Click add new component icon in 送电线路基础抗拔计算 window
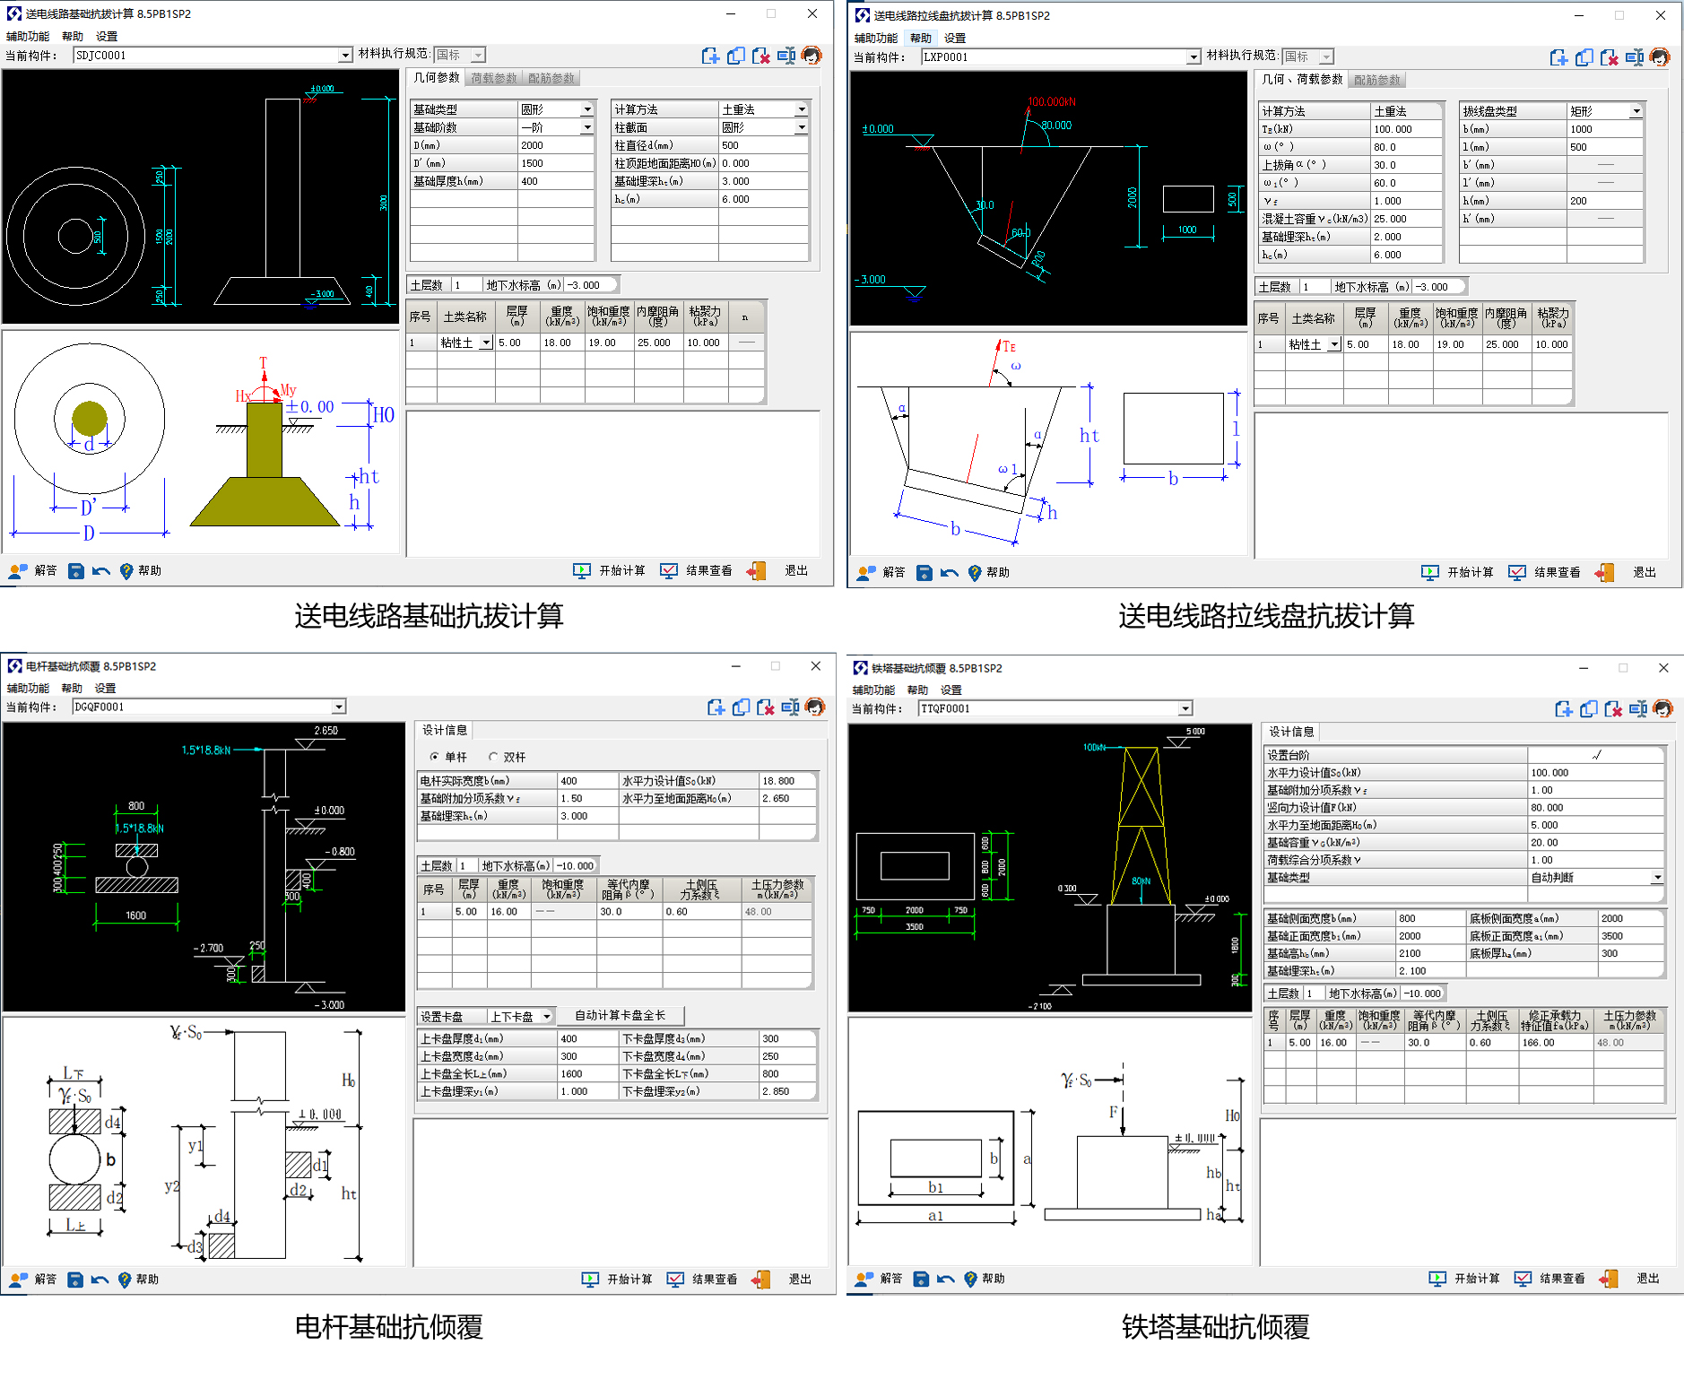1684x1397 pixels. pos(710,56)
